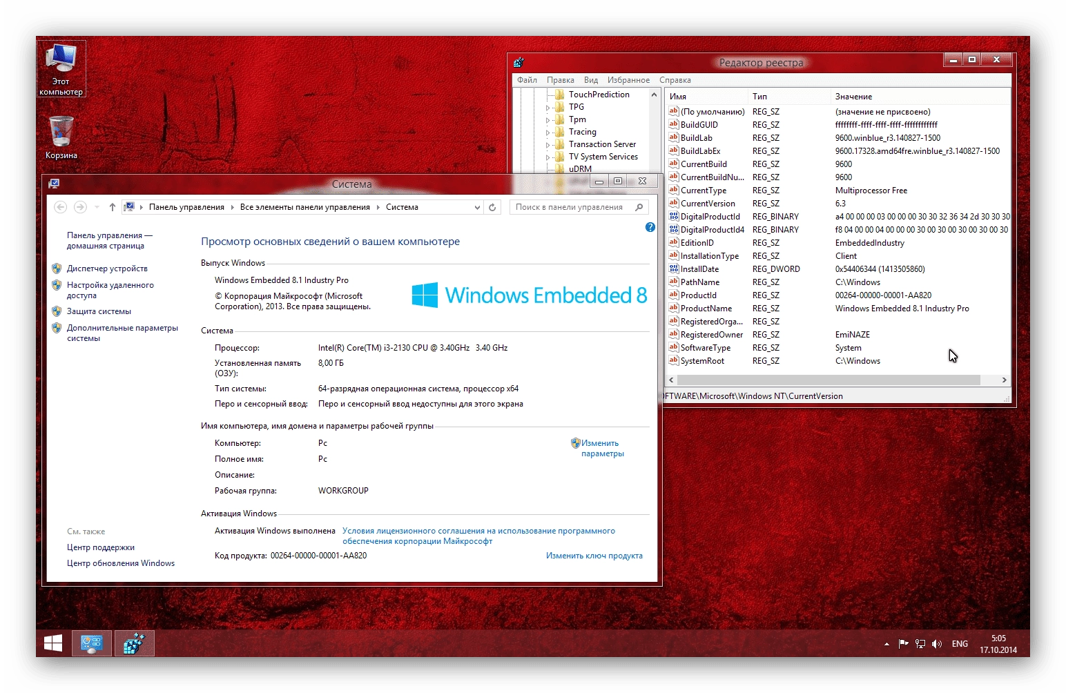The image size is (1066, 693).
Task: Open the 'Правка' menu in Registry Editor
Action: (561, 80)
